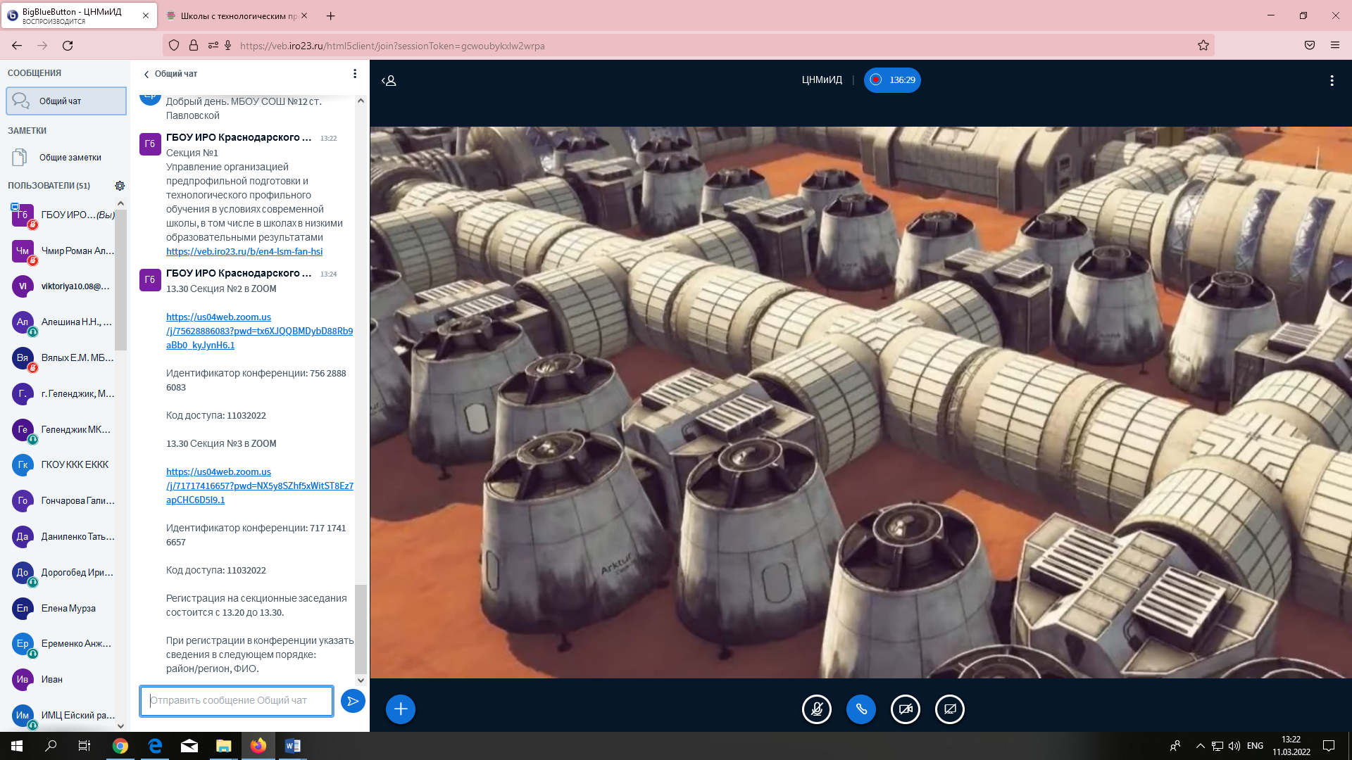Click the chat message input field
Image resolution: width=1352 pixels, height=760 pixels.
pyautogui.click(x=237, y=701)
